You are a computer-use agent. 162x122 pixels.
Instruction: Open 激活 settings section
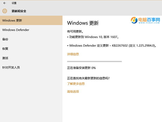point(31,58)
